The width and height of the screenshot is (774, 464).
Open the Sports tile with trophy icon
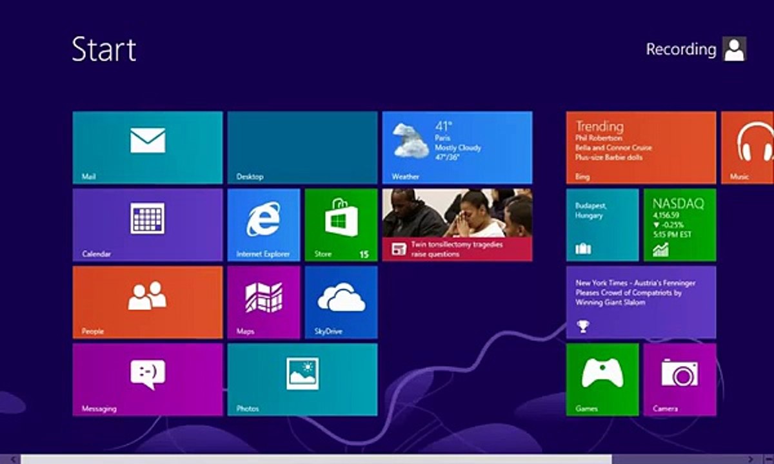pos(641,302)
